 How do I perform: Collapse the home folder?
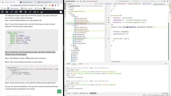(72, 26)
